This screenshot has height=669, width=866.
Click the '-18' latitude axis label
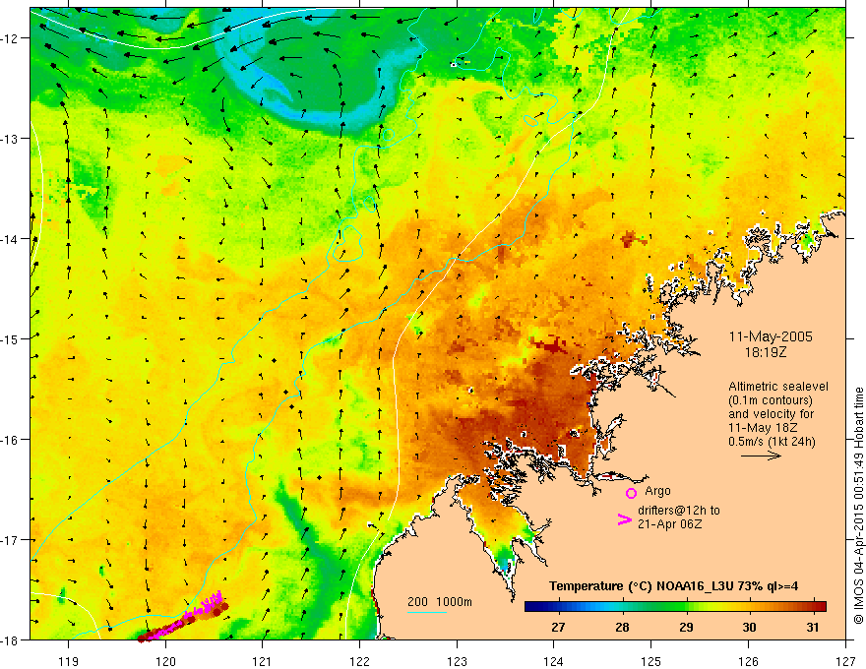point(10,639)
